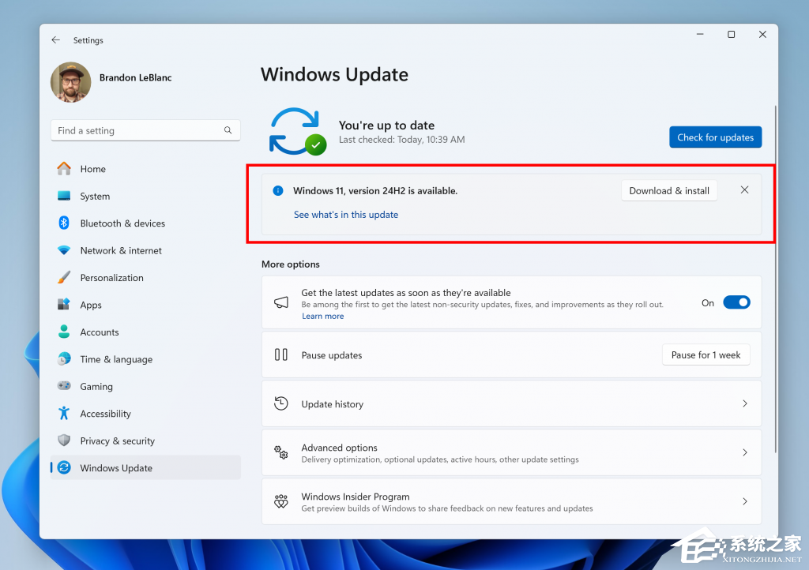Click the Find a setting search box

point(145,130)
